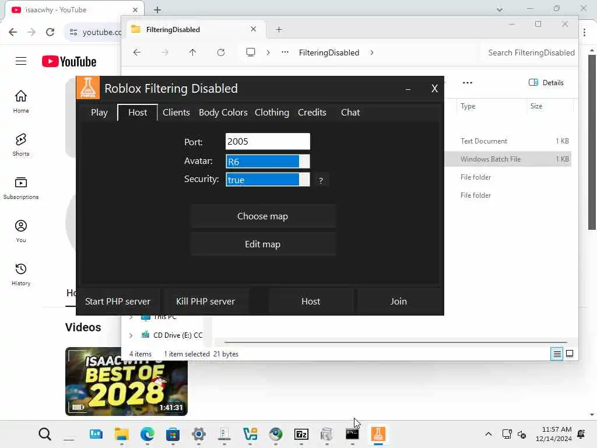Go up one folder in File Explorer
This screenshot has height=448, width=597.
[x=192, y=52]
